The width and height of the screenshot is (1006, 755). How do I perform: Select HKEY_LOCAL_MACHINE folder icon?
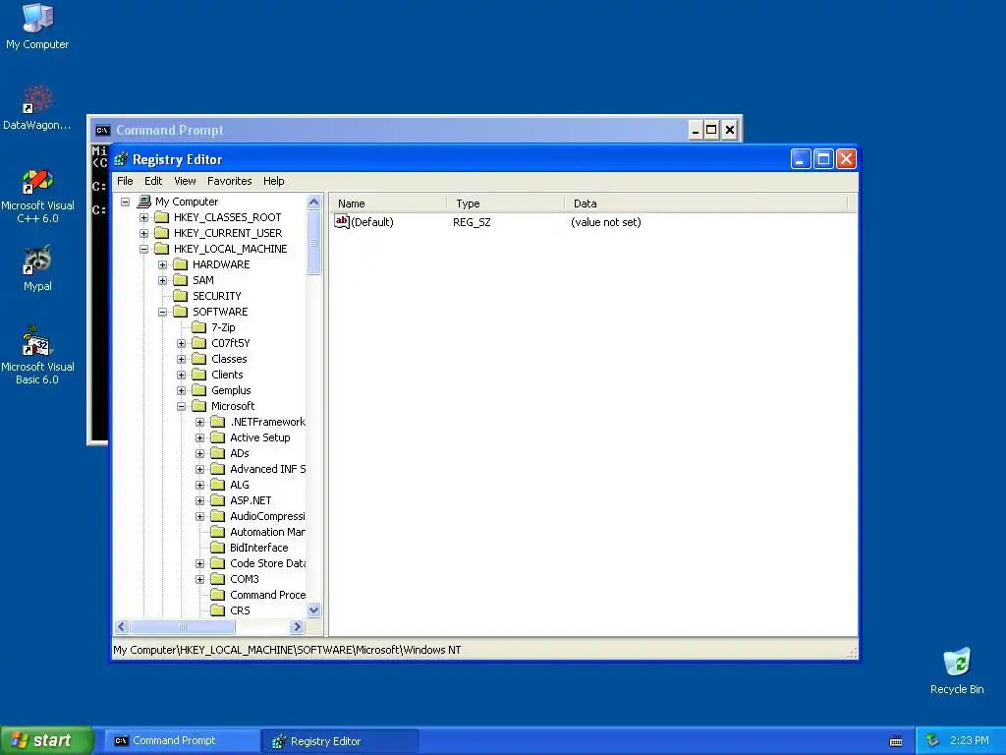[x=162, y=249]
